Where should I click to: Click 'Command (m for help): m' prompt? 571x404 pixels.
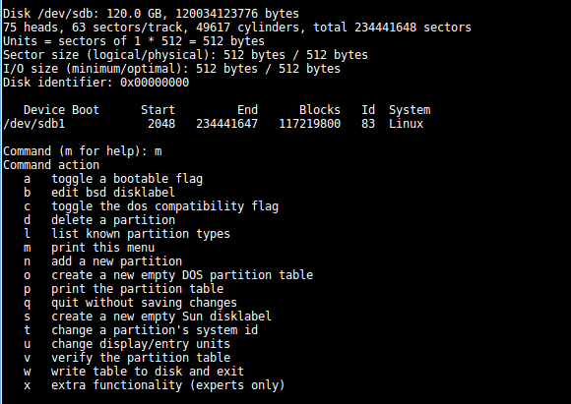[x=83, y=151]
